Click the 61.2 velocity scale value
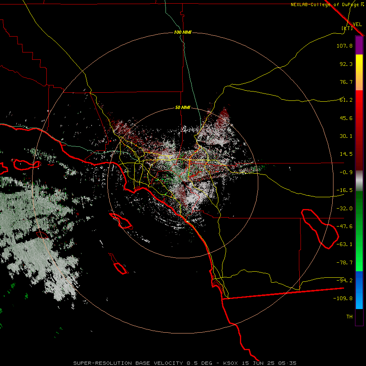Screen dimensions: 366x366 tap(346, 100)
